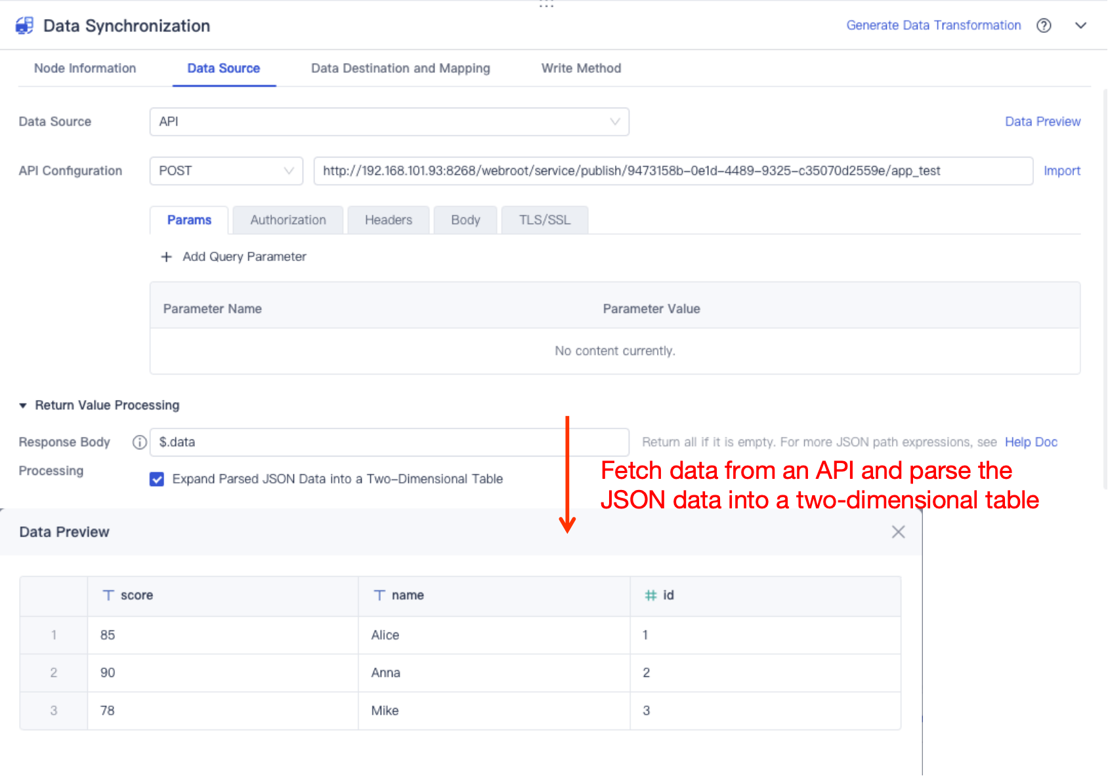Viewport: 1108px width, 776px height.
Task: Click the Response Body info icon
Action: [139, 442]
